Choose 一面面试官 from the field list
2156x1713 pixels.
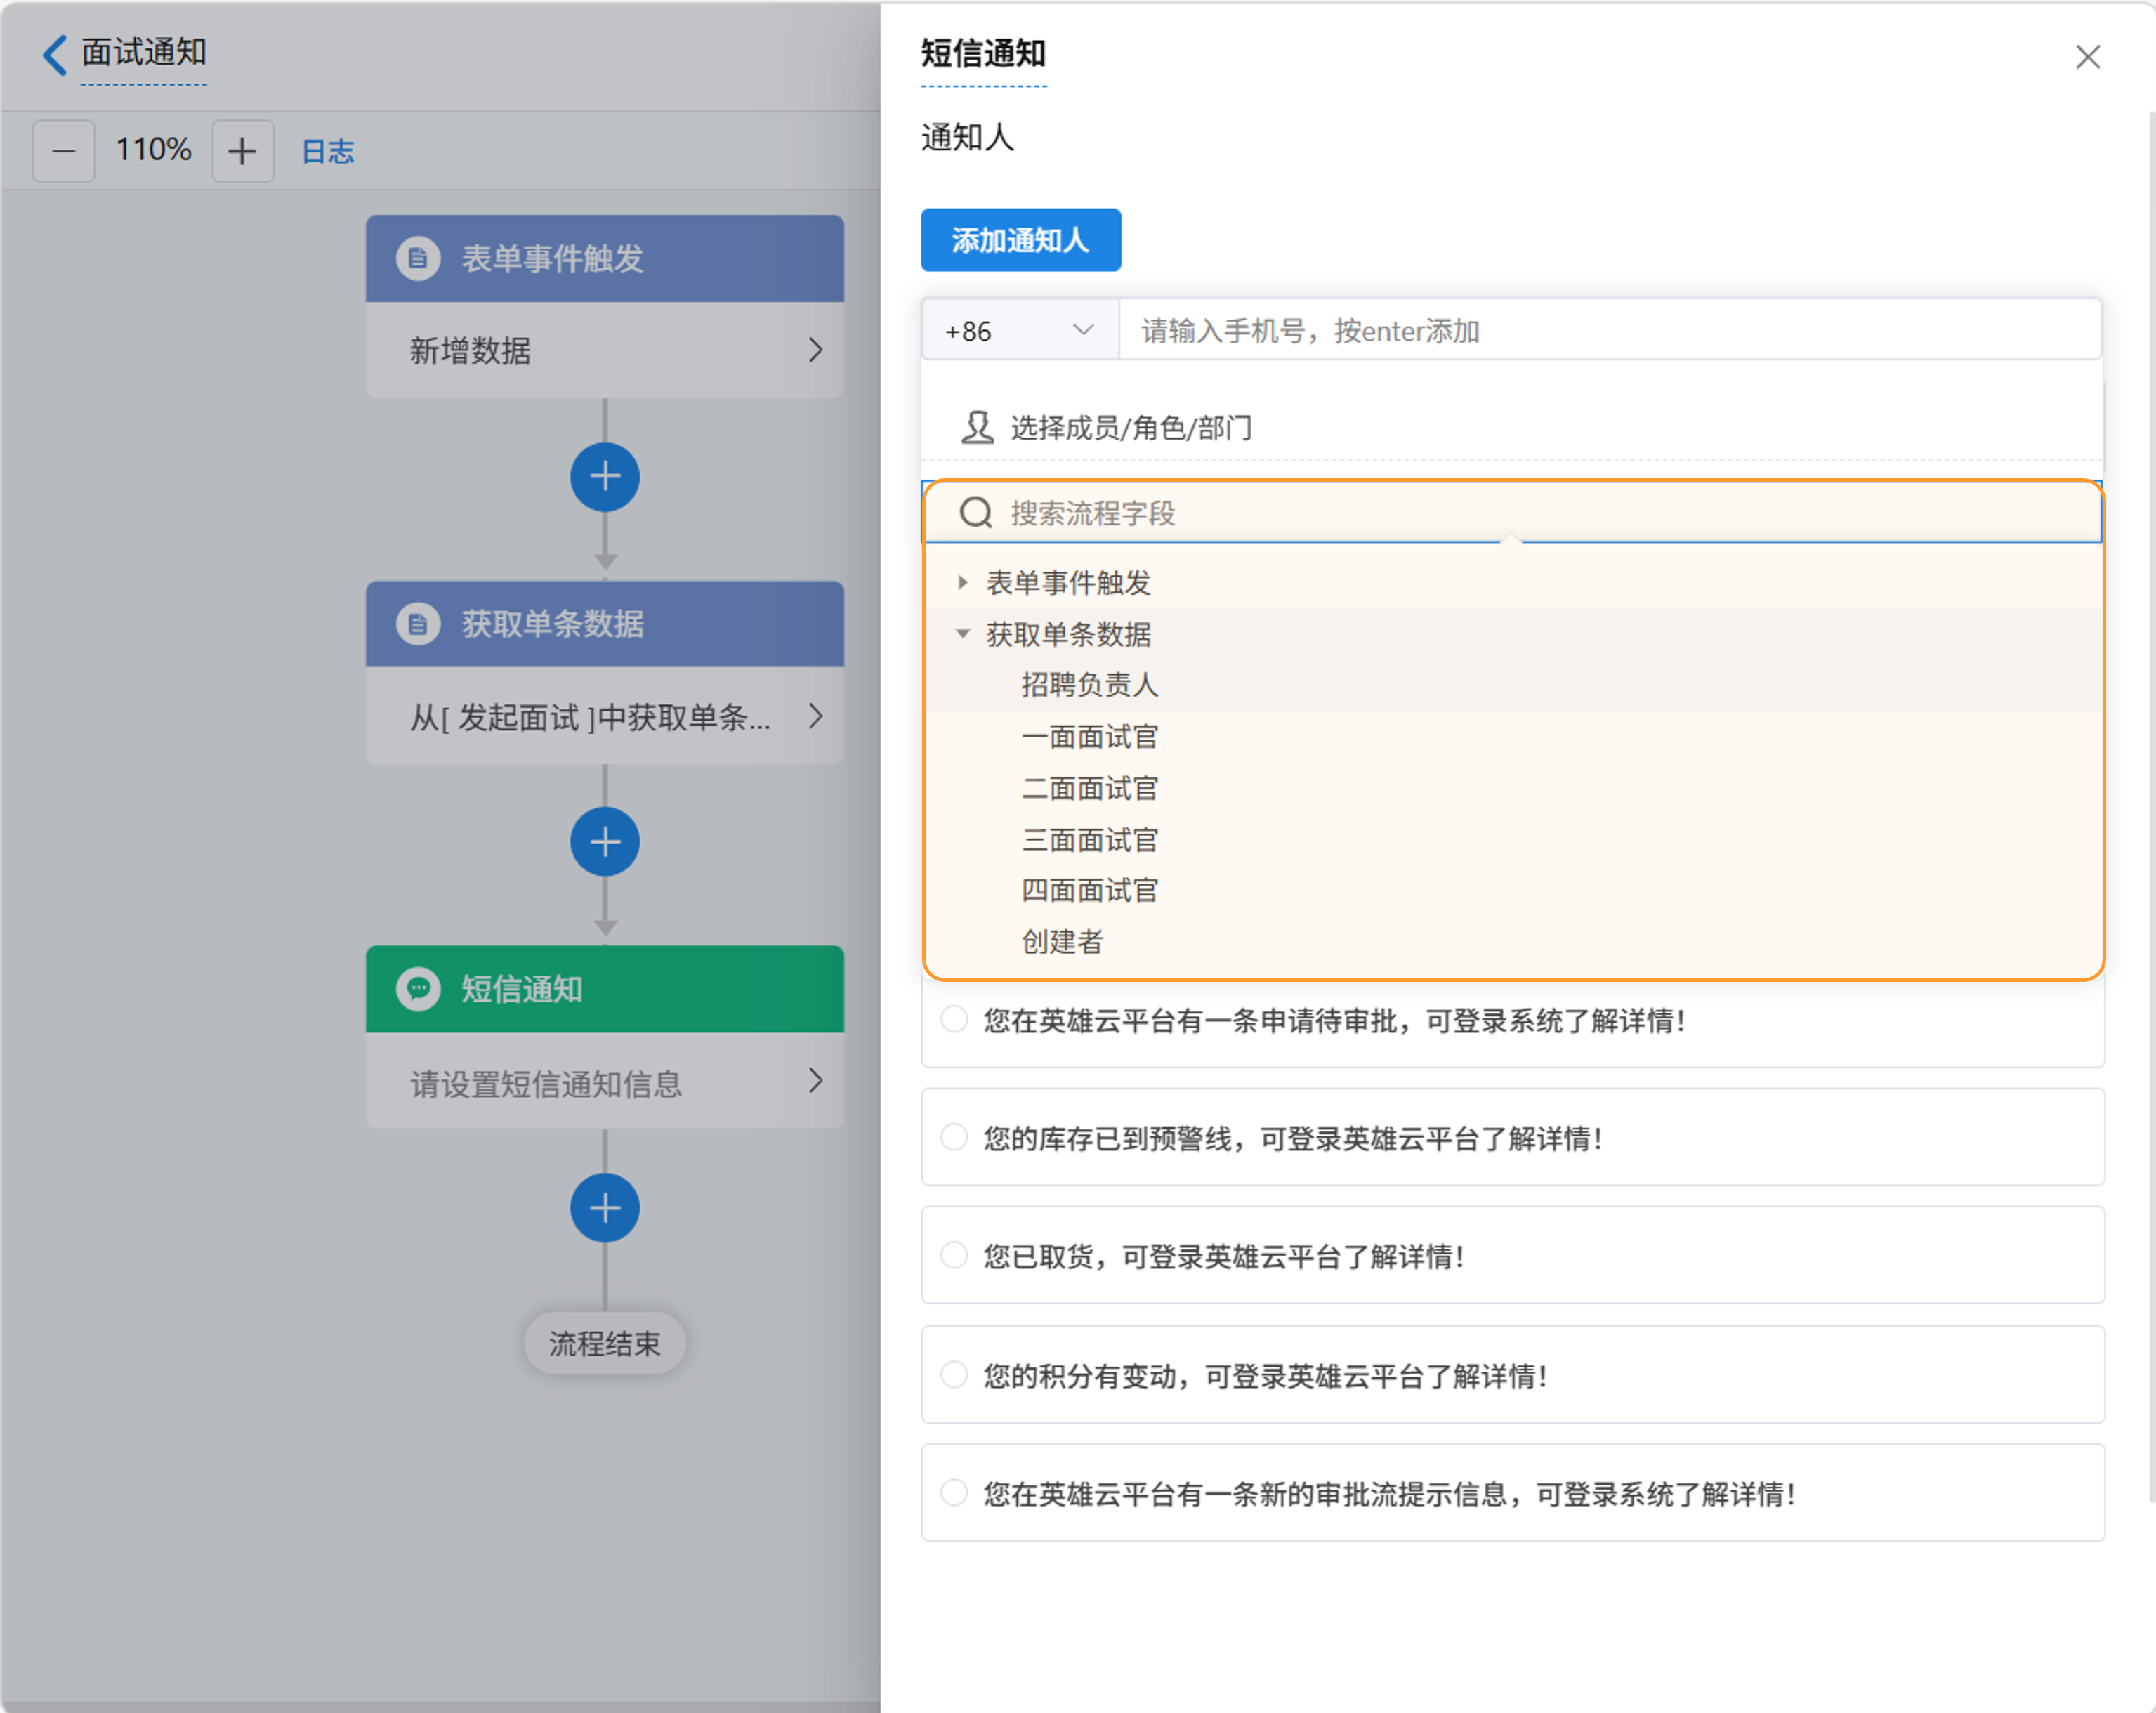click(1089, 737)
